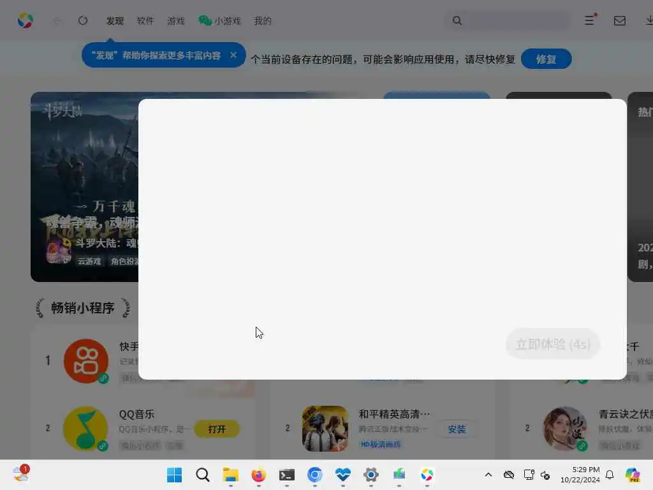This screenshot has height=490, width=653.
Task: Switch to the 游戏 tab
Action: click(176, 21)
